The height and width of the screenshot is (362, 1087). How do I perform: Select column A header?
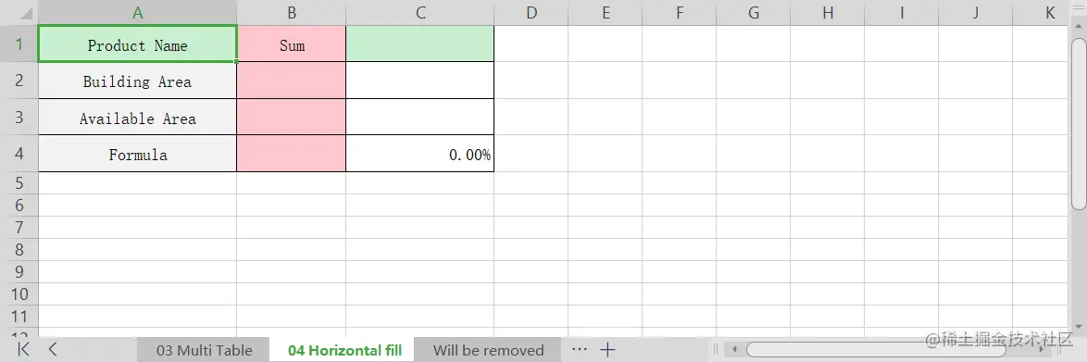(x=137, y=12)
